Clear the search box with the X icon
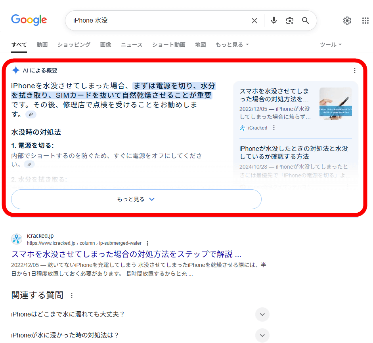 pyautogui.click(x=254, y=21)
